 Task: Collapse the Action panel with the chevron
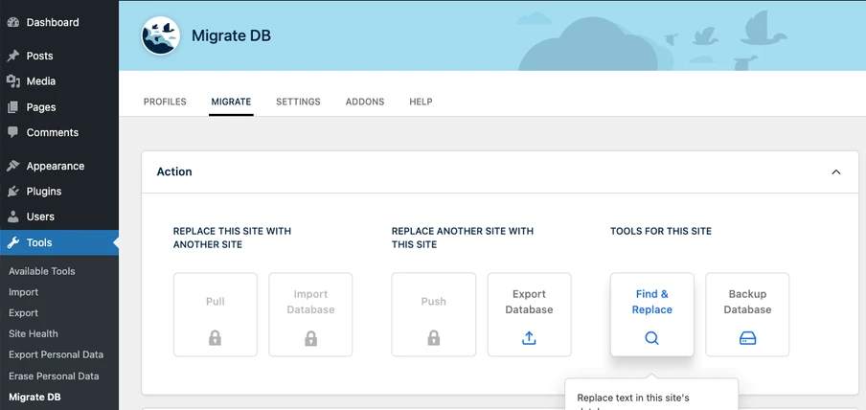point(836,171)
